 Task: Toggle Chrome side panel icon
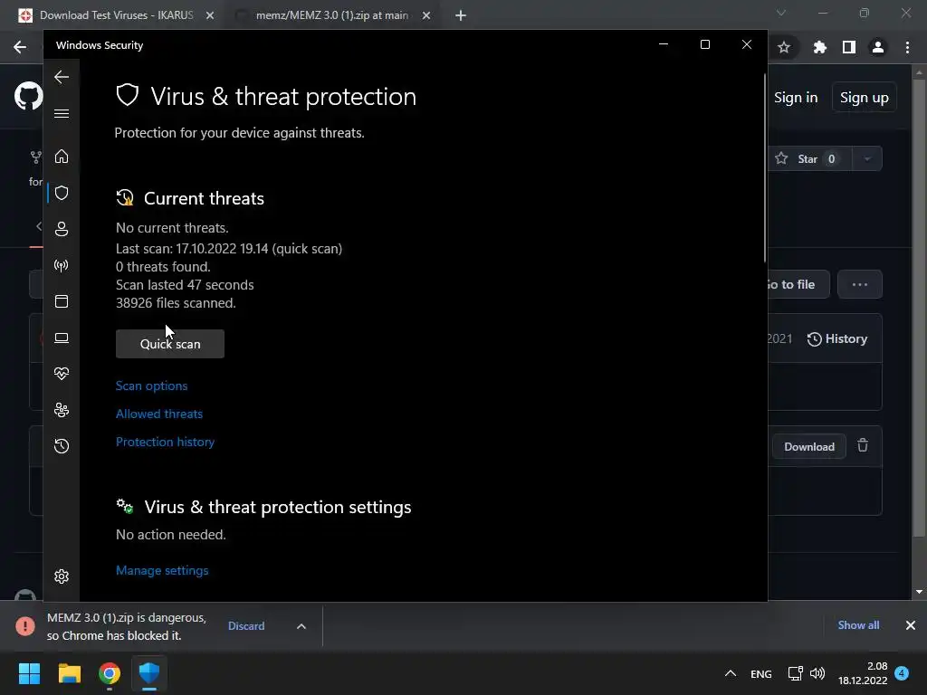(x=849, y=47)
